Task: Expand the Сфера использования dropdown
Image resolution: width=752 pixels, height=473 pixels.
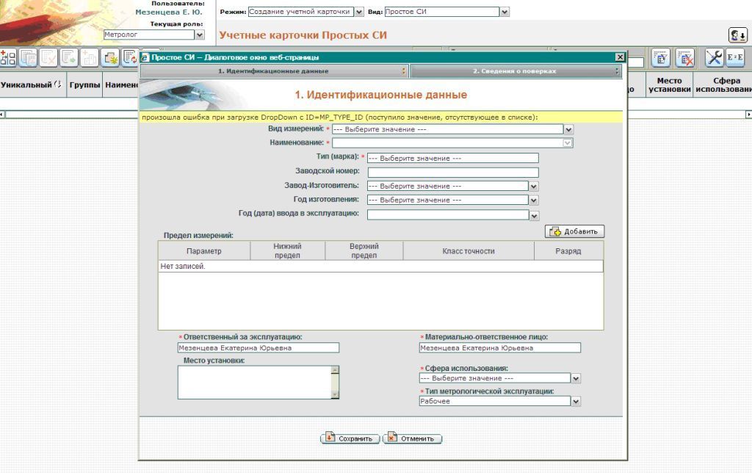Action: [x=576, y=378]
